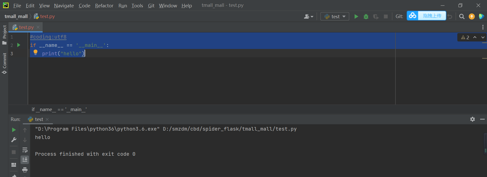This screenshot has width=487, height=177.
Task: Open Search Everywhere magnifier icon
Action: pos(462,16)
